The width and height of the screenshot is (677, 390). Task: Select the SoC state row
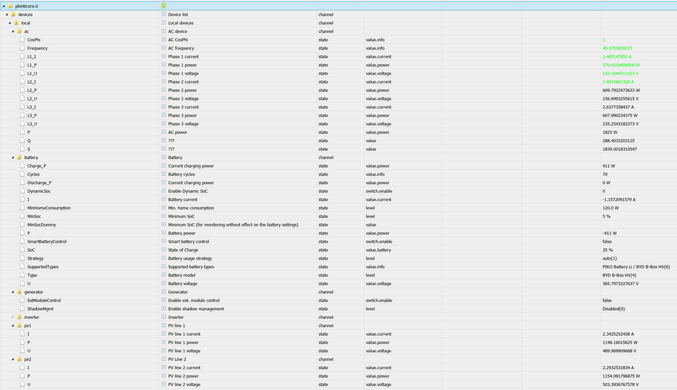point(338,250)
